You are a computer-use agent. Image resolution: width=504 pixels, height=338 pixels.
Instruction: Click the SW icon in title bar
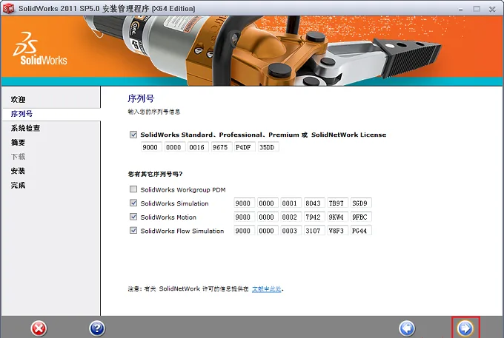coord(8,9)
